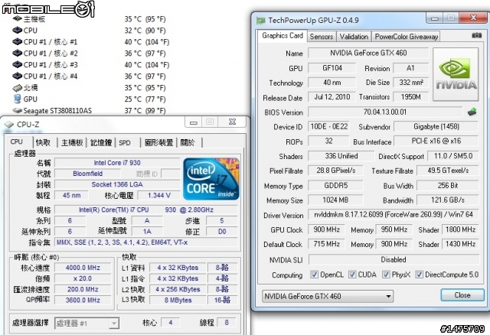This screenshot has width=490, height=335.
Task: Click the motherboard temperature sensor icon
Action: 17,19
